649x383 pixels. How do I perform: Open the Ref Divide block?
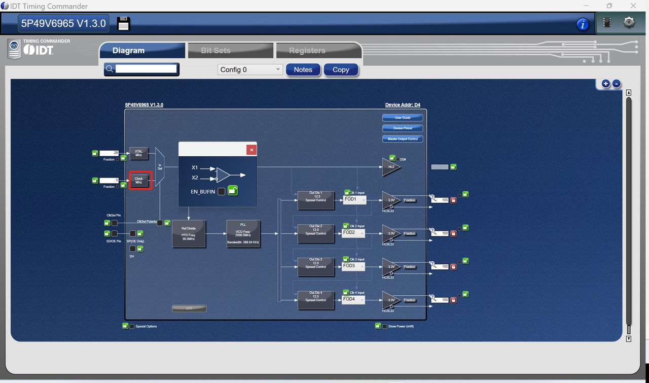(x=189, y=233)
